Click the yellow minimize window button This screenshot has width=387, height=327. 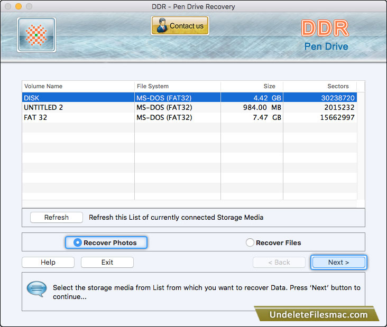coord(19,6)
